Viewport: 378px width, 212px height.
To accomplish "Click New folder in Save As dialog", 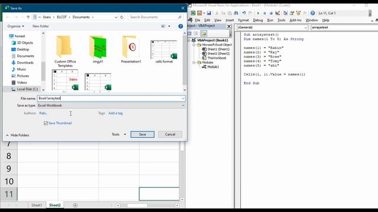I will (x=41, y=26).
